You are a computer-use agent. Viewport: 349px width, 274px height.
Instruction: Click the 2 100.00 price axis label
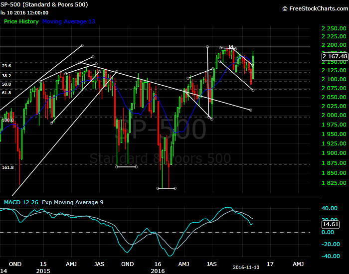pos(334,79)
